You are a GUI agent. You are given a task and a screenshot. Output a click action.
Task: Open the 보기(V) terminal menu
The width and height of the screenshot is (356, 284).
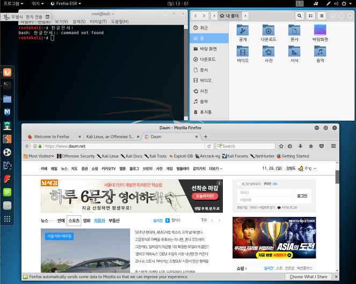coord(61,21)
